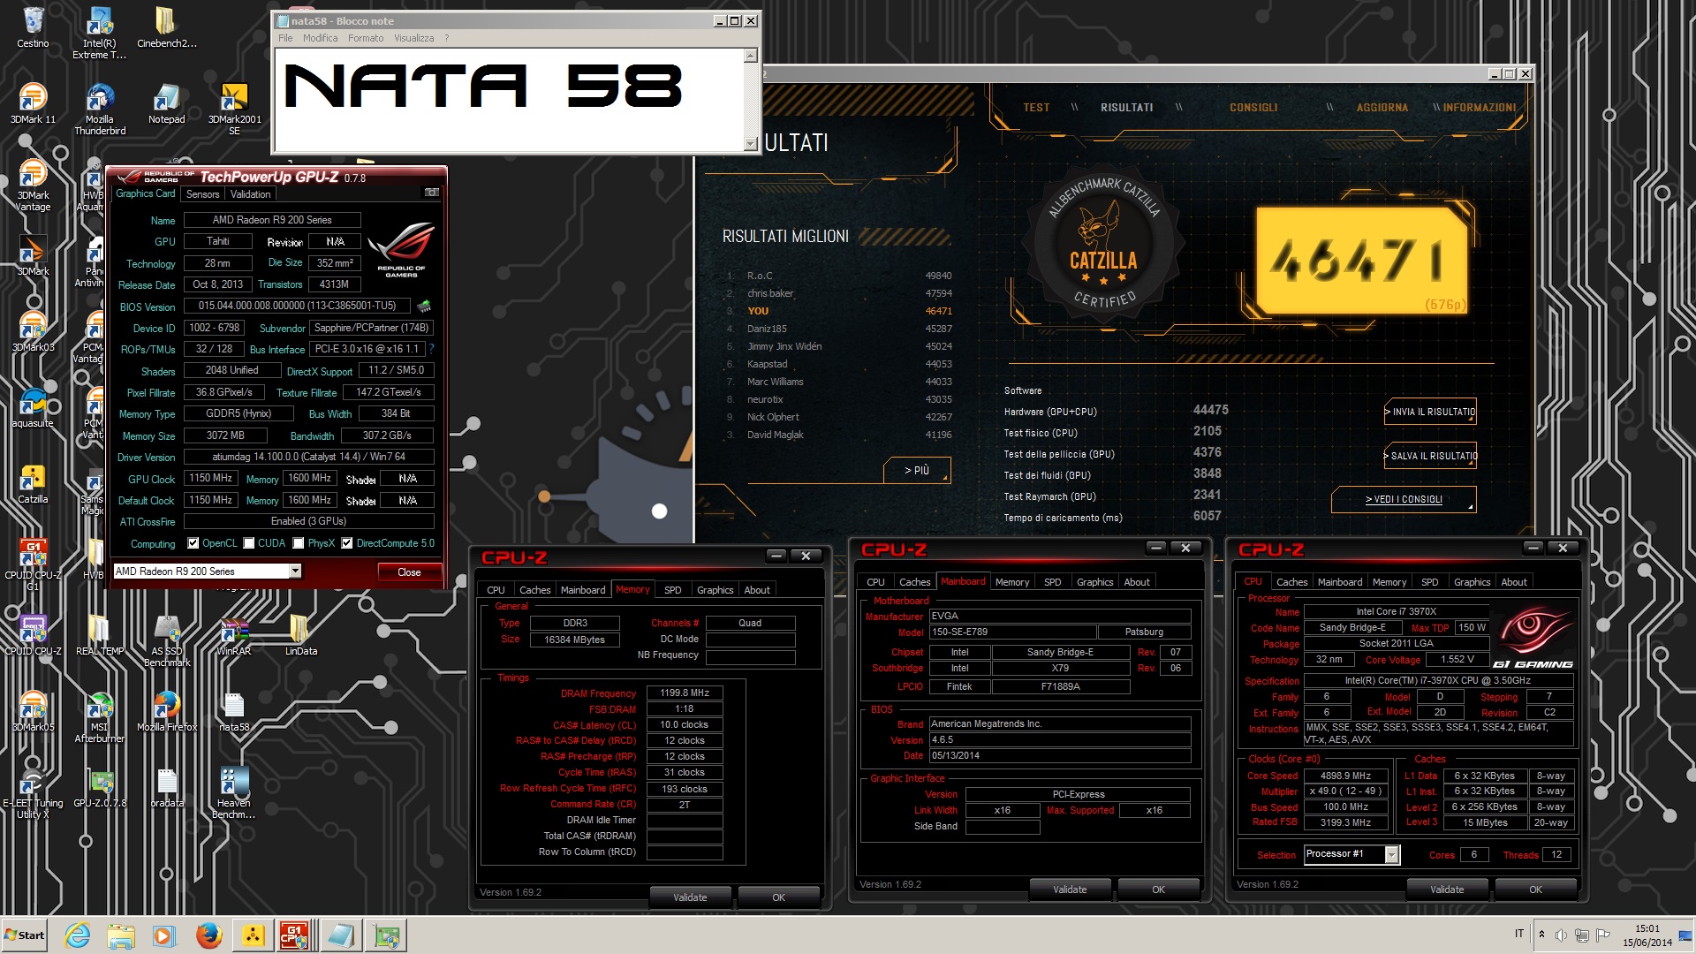1696x954 pixels.
Task: Open Internet Explorer from taskbar
Action: [x=78, y=935]
